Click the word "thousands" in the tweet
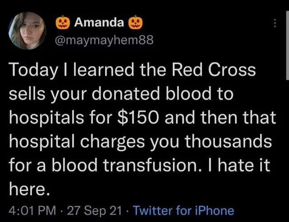 tap(228, 141)
